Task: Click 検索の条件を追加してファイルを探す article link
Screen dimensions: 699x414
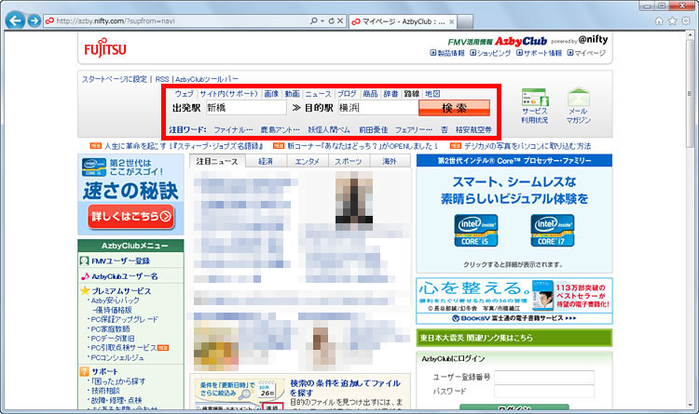Action: pyautogui.click(x=346, y=388)
